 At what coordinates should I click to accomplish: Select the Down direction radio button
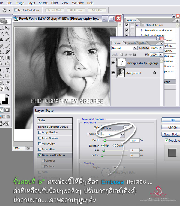point(114,145)
